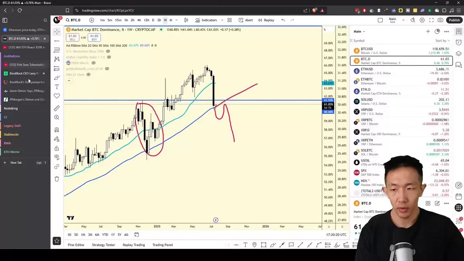This screenshot has width=464, height=261.
Task: Show the FRED:WALCL indicator
Action: point(94,63)
